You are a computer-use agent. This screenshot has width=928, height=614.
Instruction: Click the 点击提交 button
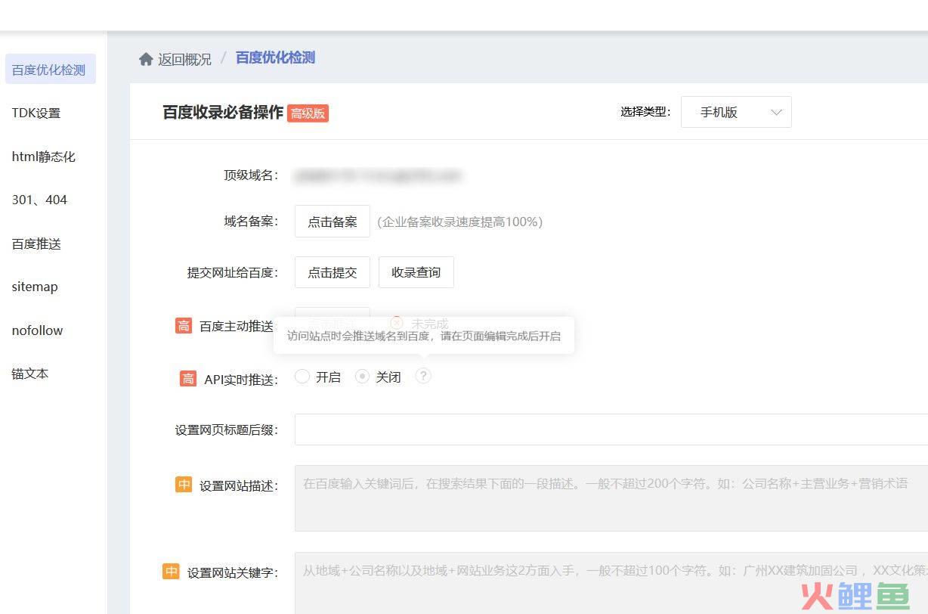coord(333,272)
